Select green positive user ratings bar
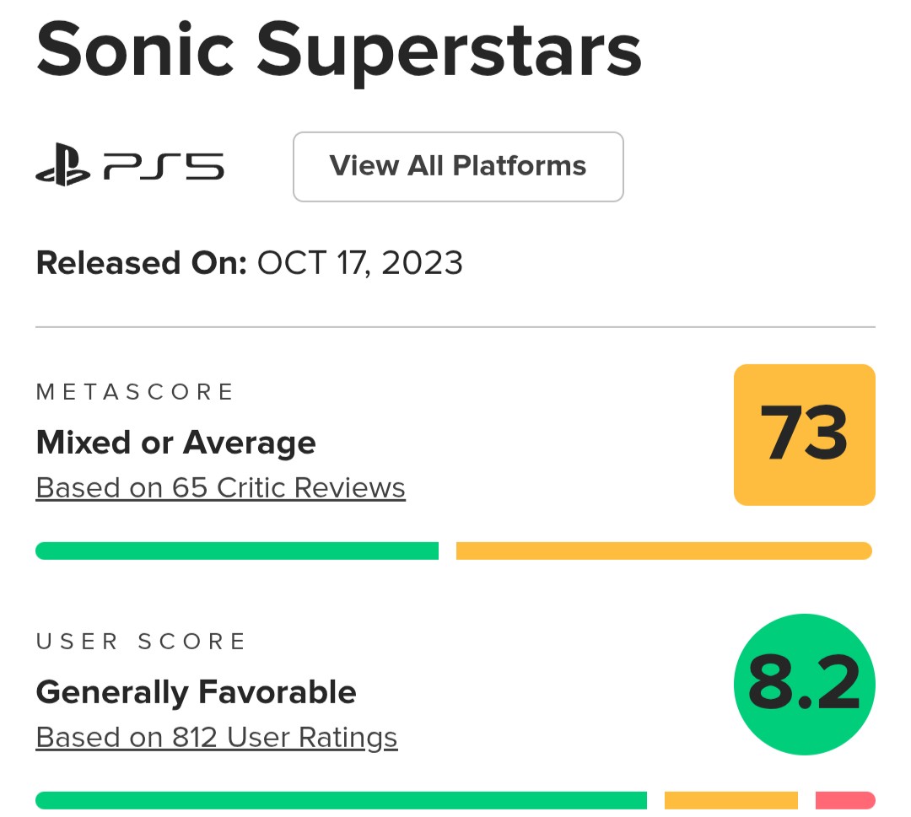The image size is (911, 817). pyautogui.click(x=341, y=800)
